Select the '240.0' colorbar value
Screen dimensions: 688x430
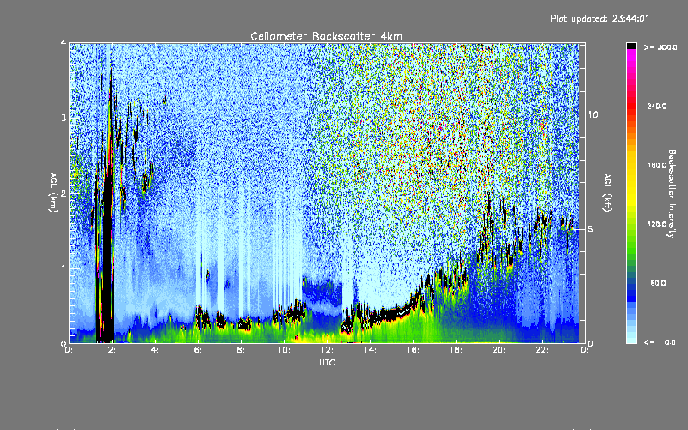pos(657,107)
